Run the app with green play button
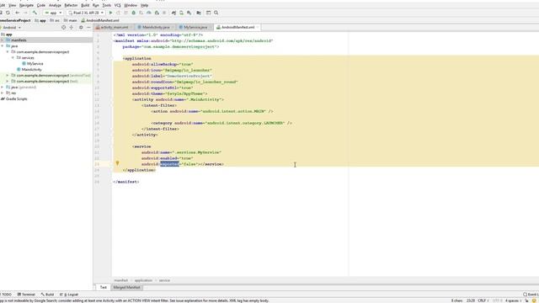This screenshot has height=303, width=539. pyautogui.click(x=110, y=13)
